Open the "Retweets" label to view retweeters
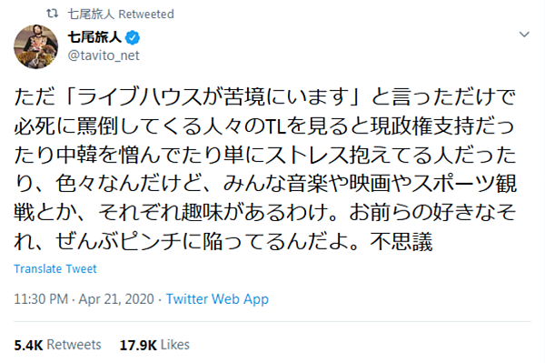Viewport: 545px width, 363px height. tap(74, 345)
